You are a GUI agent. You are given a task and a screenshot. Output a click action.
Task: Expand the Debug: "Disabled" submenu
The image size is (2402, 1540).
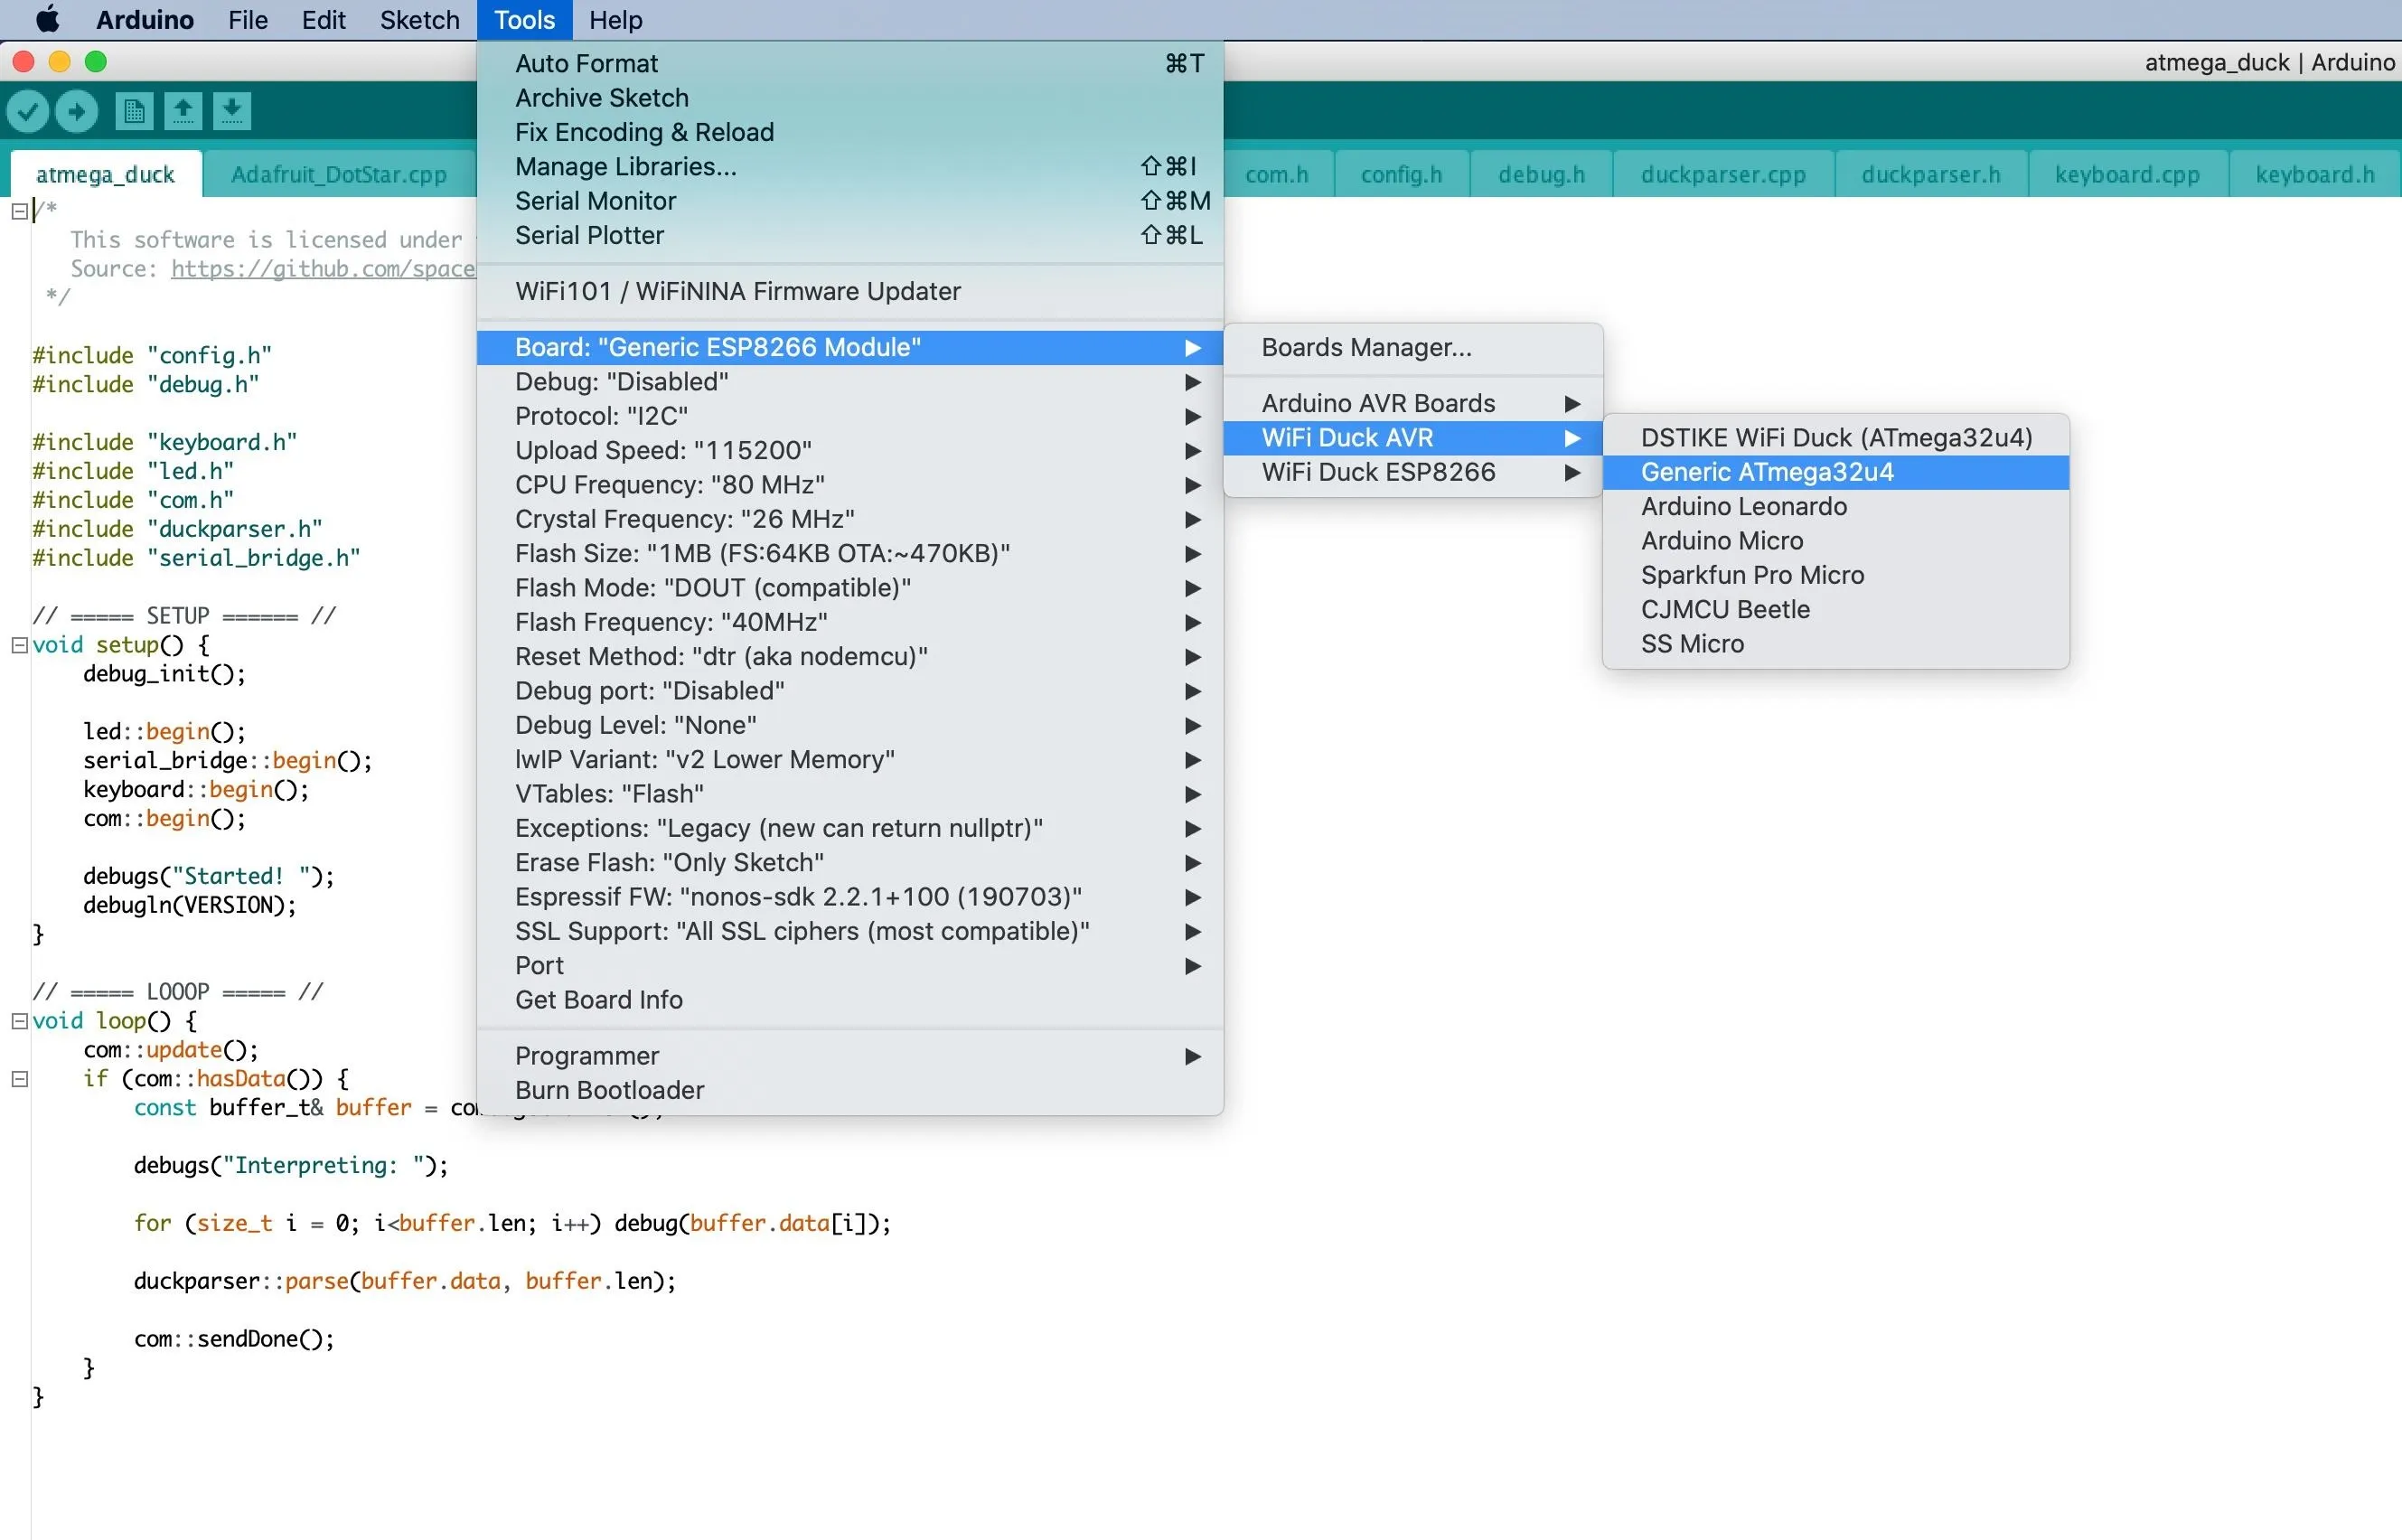(x=850, y=382)
